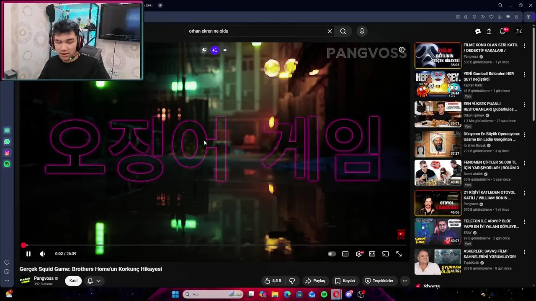The height and width of the screenshot is (301, 536).
Task: Click the red playhead scrubber
Action: pyautogui.click(x=24, y=245)
